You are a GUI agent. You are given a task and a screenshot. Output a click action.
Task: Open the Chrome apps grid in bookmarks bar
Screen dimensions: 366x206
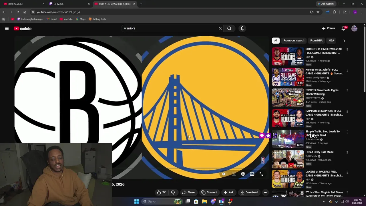tap(4, 19)
